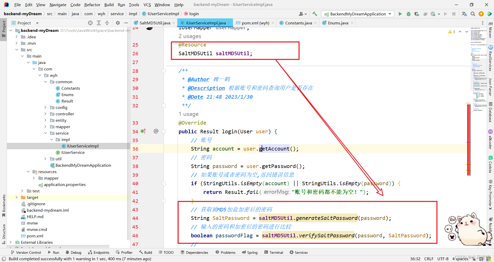Open the Codota panel on the right edge
The width and height of the screenshot is (494, 262).
491,164
